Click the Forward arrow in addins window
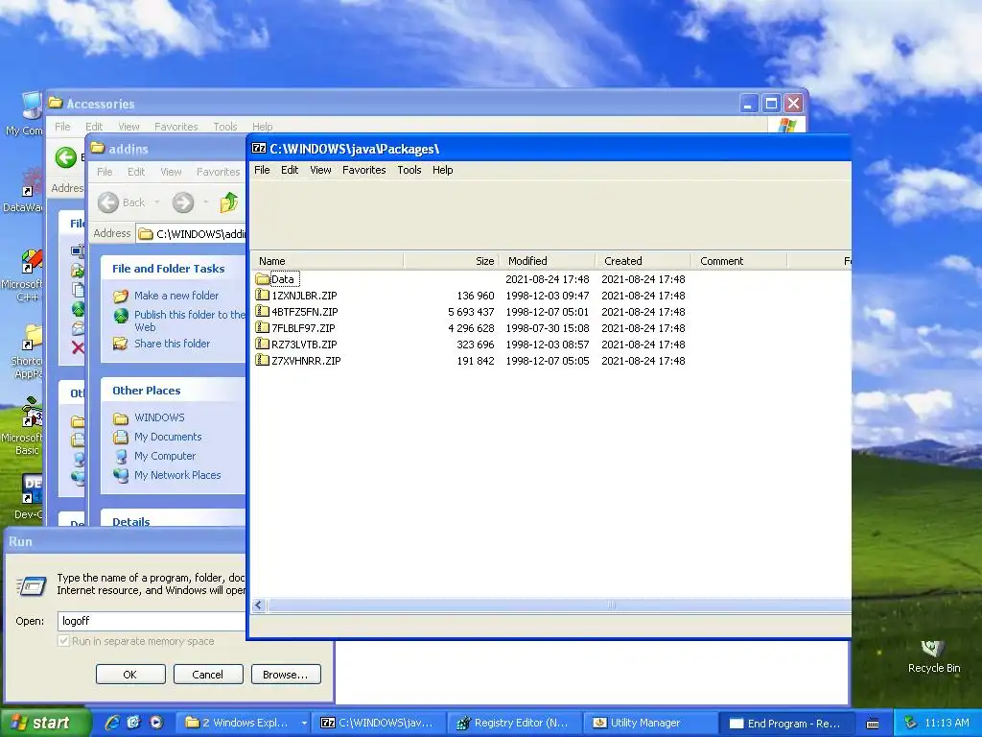This screenshot has width=982, height=737. click(x=183, y=202)
